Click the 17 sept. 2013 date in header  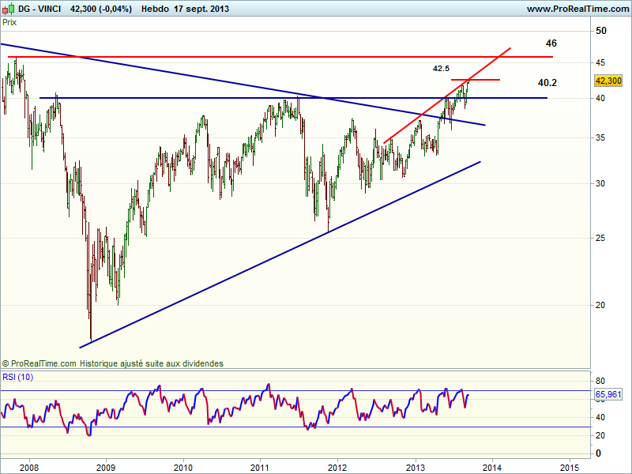201,9
